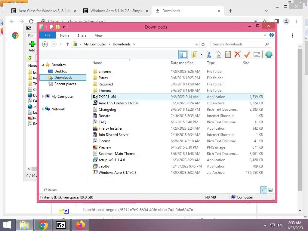Viewport: 308px width, 231px height.
Task: Sort by Date modified column header
Action: coord(182,63)
